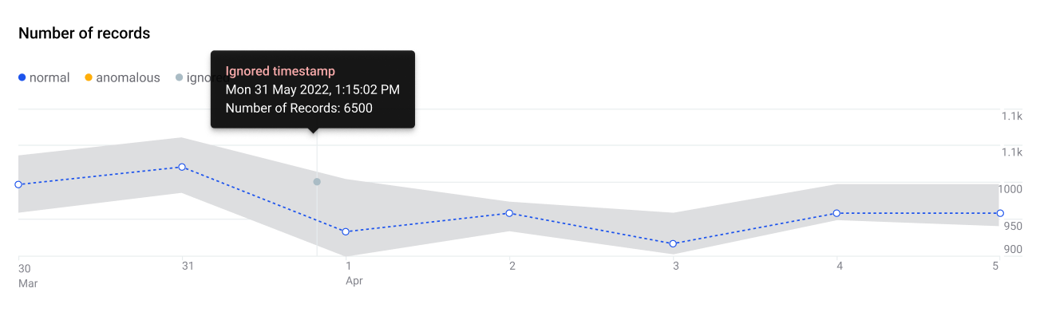
Task: Click the "30 Mar" x-axis label
Action: [27, 274]
